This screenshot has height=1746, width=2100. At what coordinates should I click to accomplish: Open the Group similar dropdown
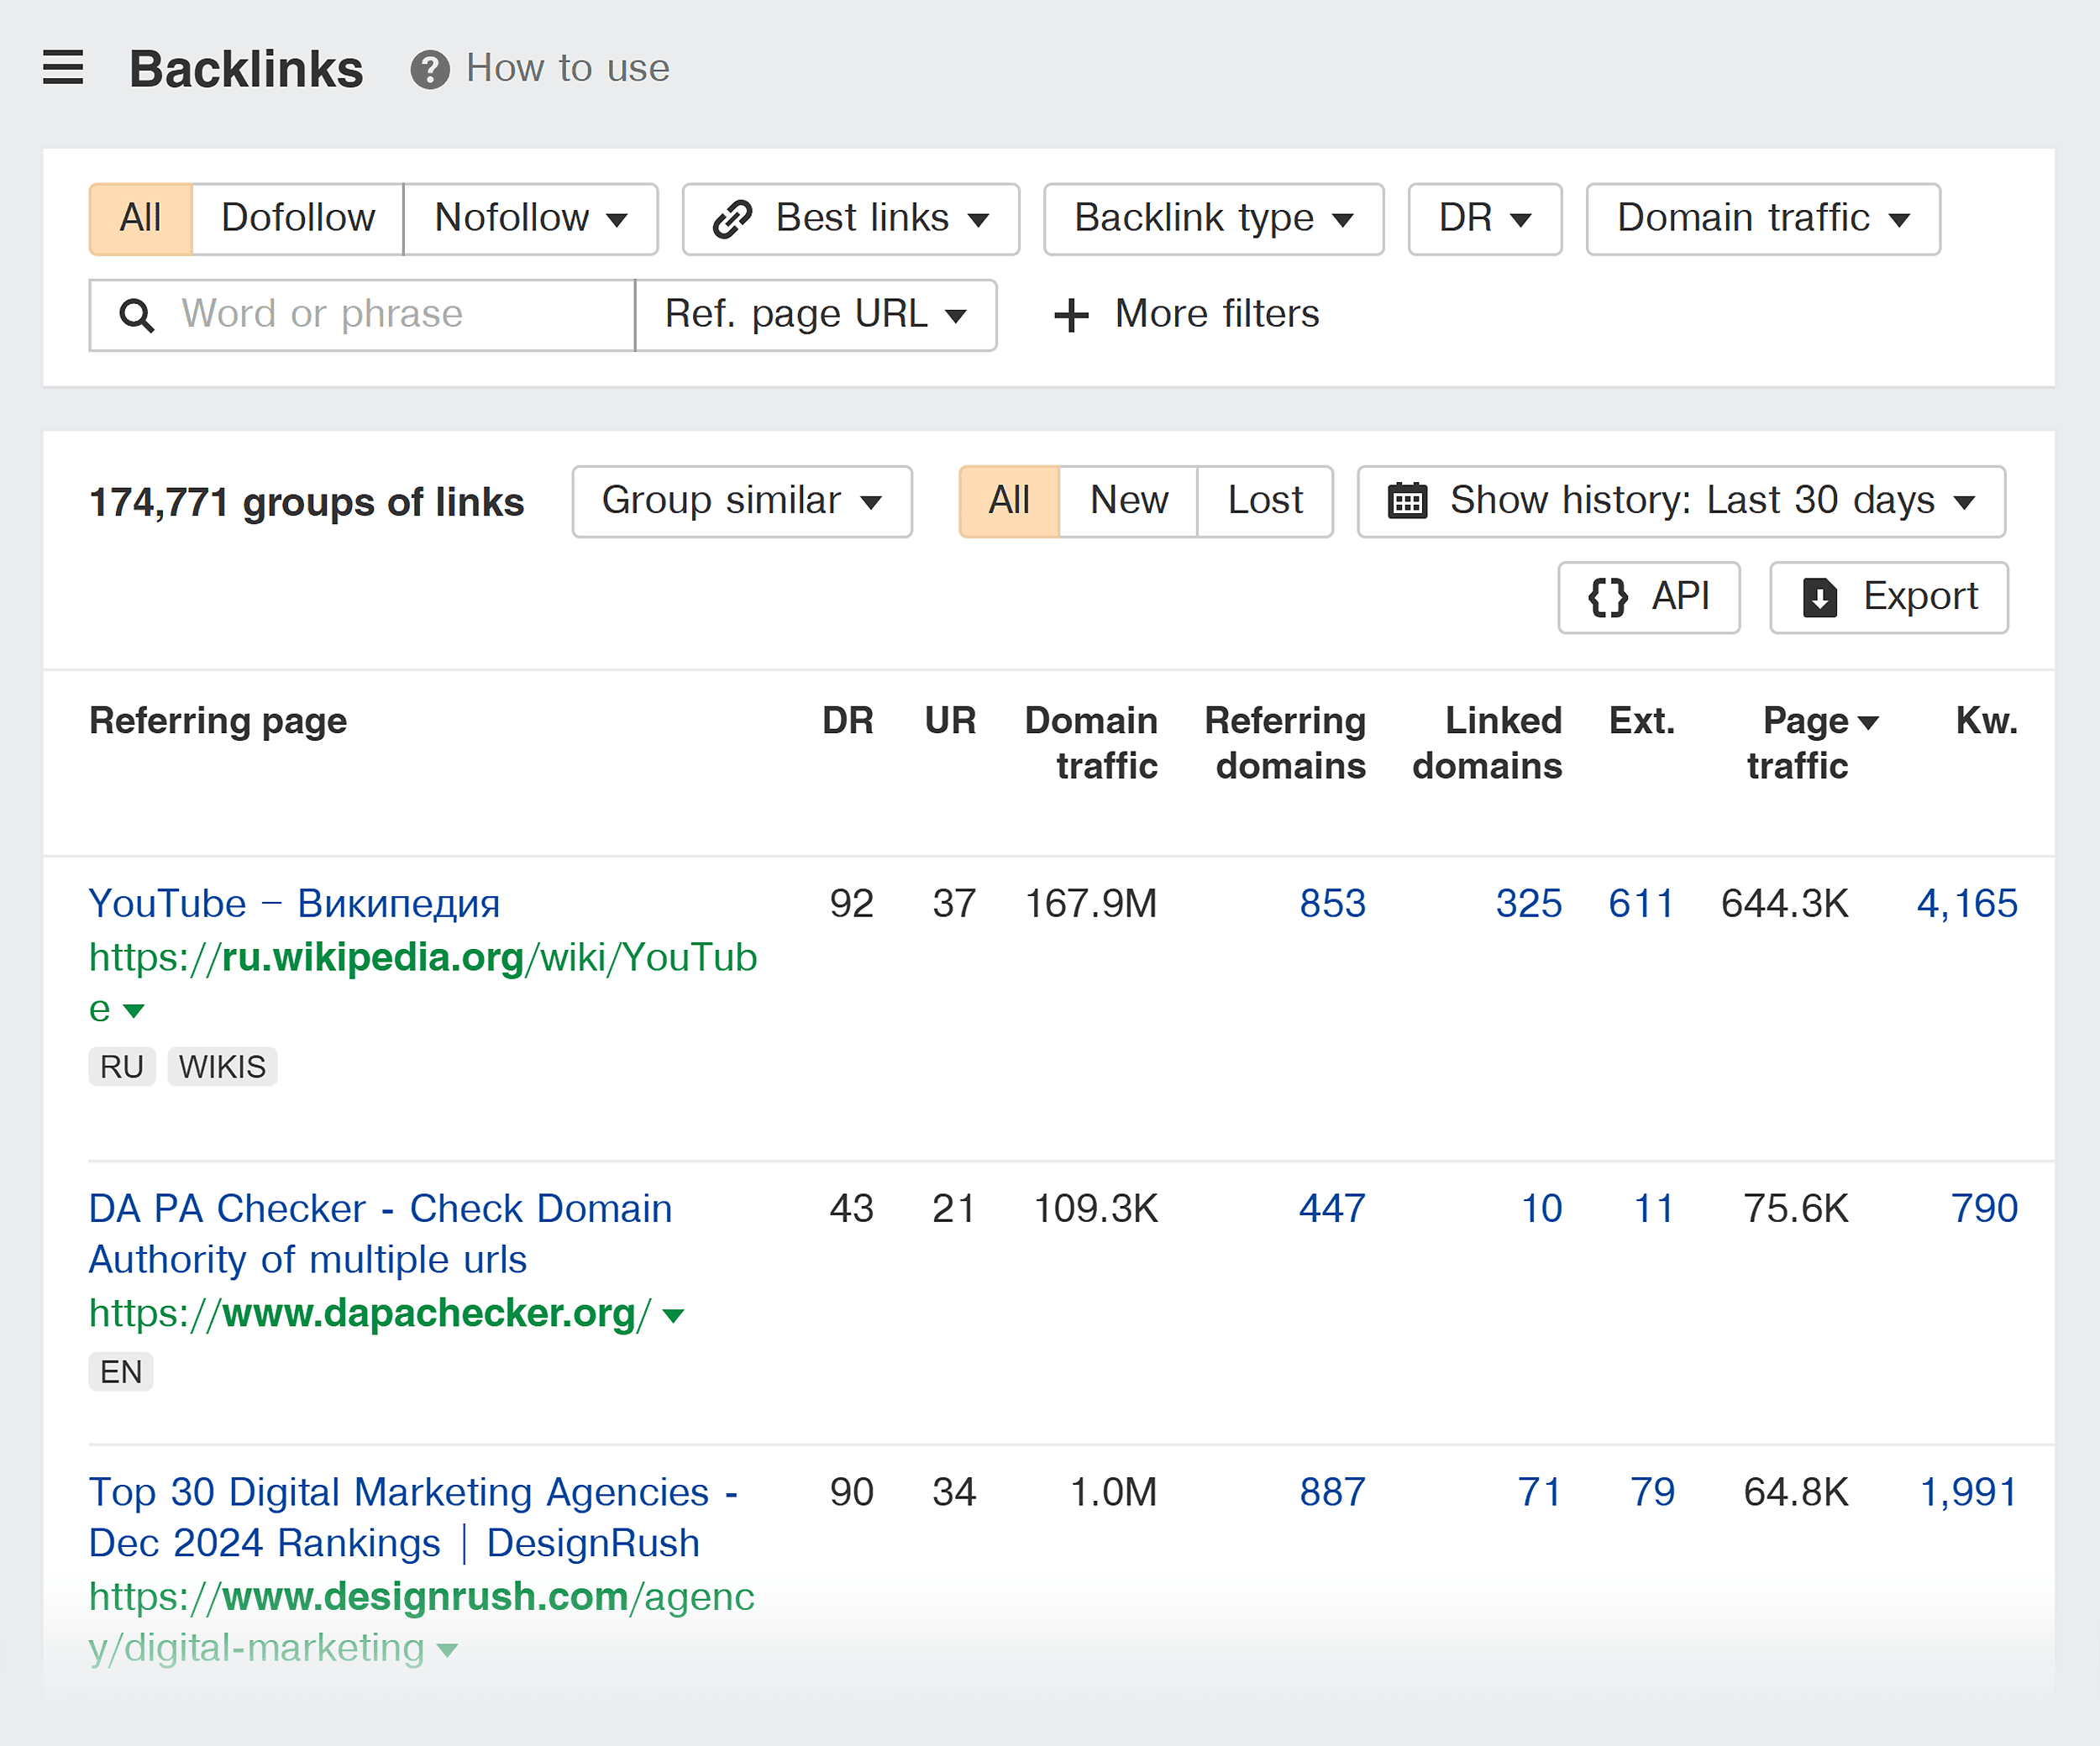click(x=742, y=501)
